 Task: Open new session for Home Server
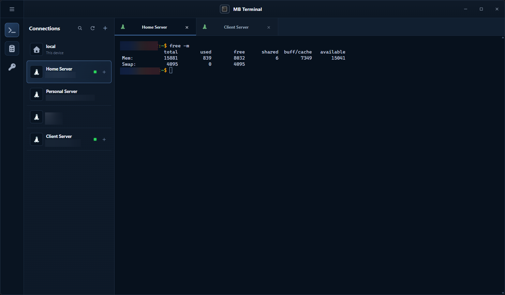(104, 72)
